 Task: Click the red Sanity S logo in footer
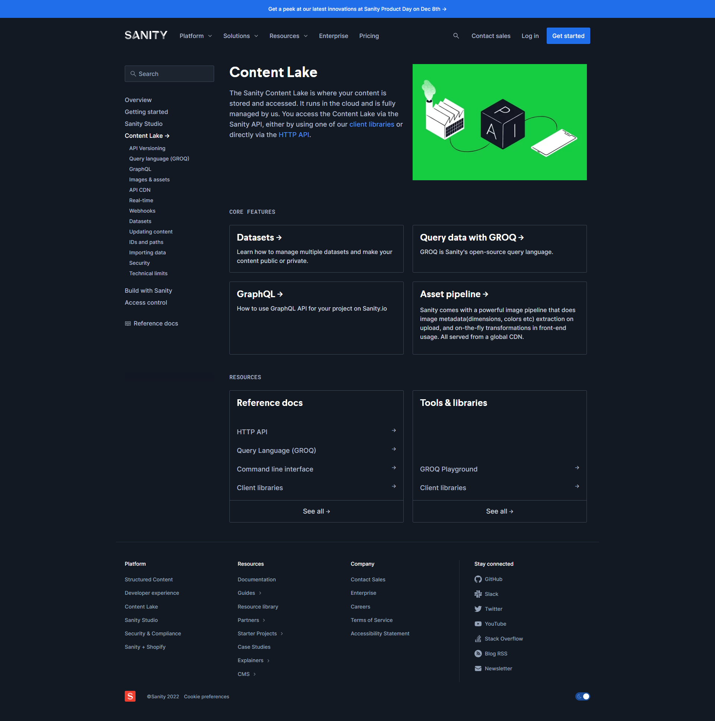pos(130,696)
